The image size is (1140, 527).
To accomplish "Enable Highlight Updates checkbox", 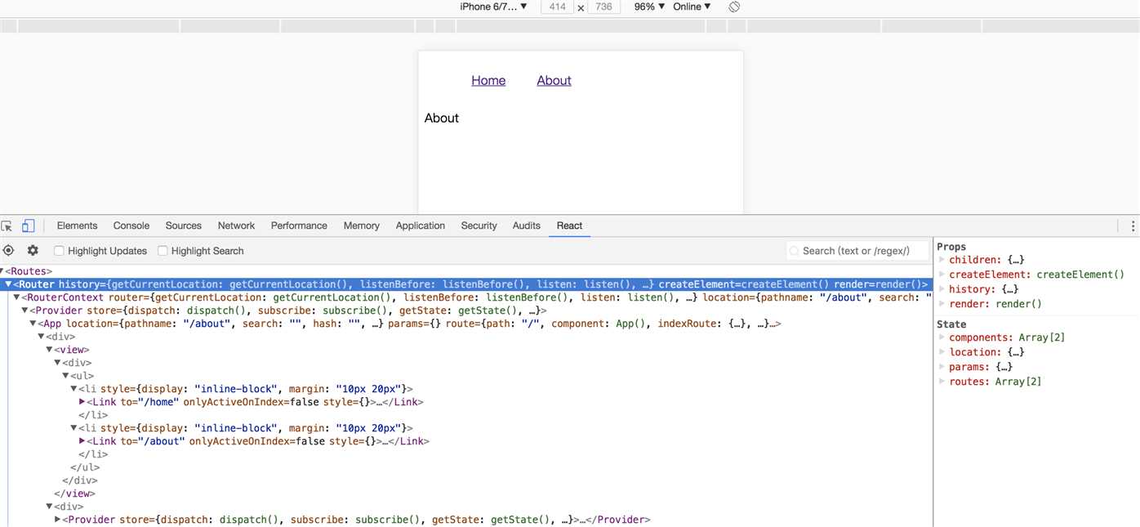I will click(x=59, y=251).
